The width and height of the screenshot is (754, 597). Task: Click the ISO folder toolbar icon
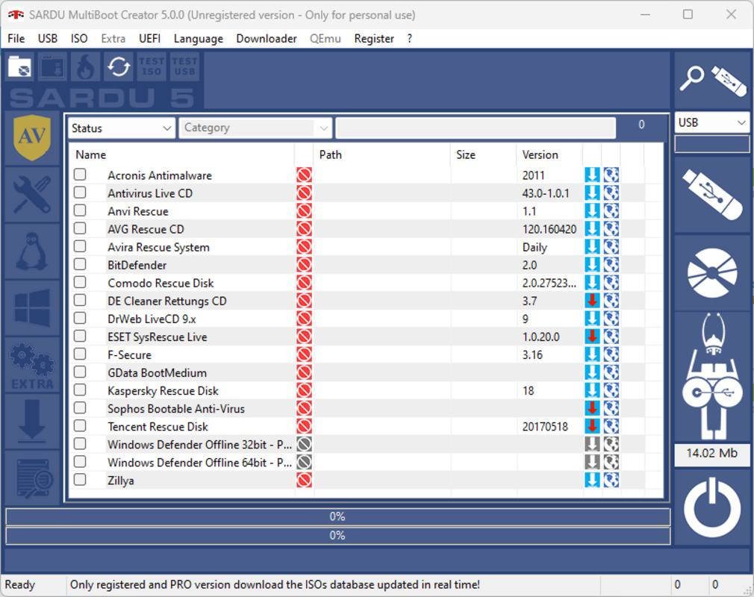pyautogui.click(x=19, y=66)
